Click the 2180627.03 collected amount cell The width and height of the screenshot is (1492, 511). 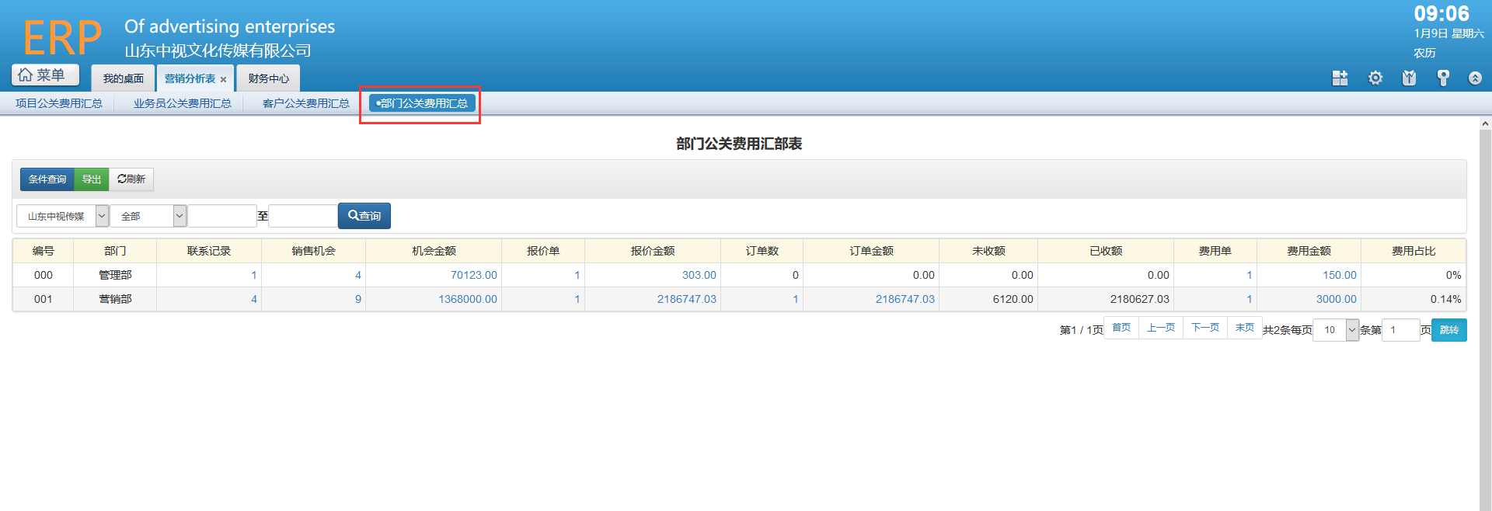tap(1106, 299)
